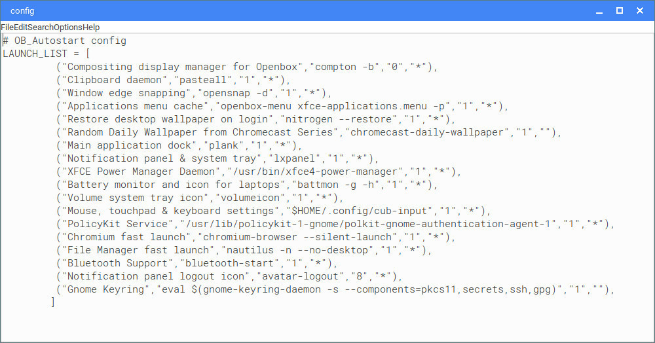Maximize the config window

[x=620, y=11]
